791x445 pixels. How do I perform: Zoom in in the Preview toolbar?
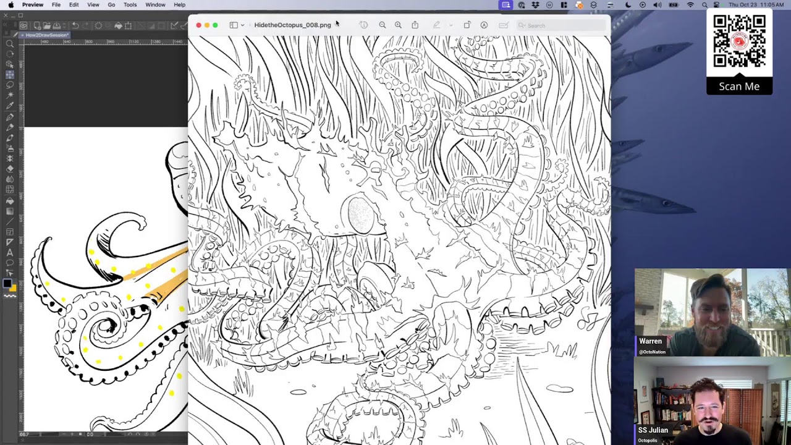398,25
